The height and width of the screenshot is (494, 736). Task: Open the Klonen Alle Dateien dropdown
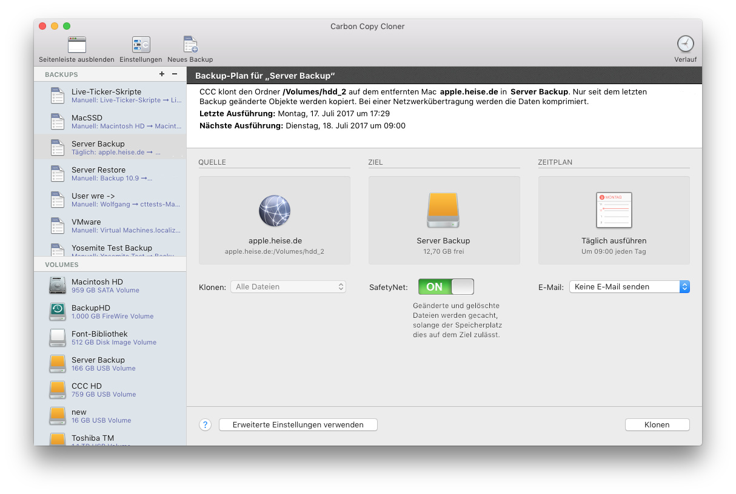(288, 287)
